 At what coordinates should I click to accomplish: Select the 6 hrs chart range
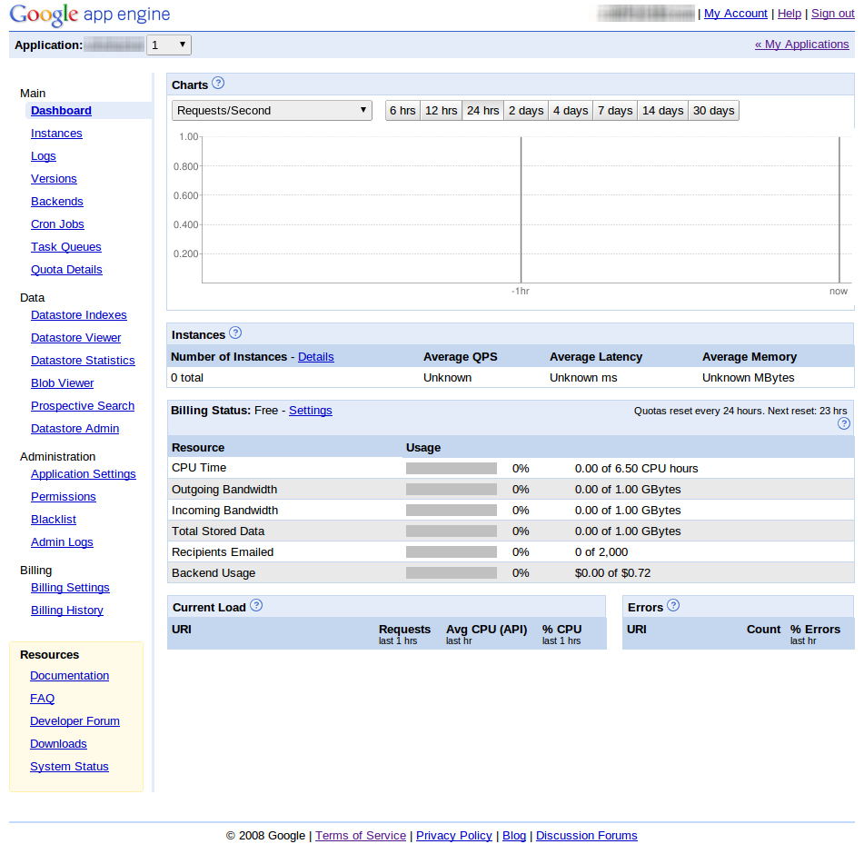402,110
